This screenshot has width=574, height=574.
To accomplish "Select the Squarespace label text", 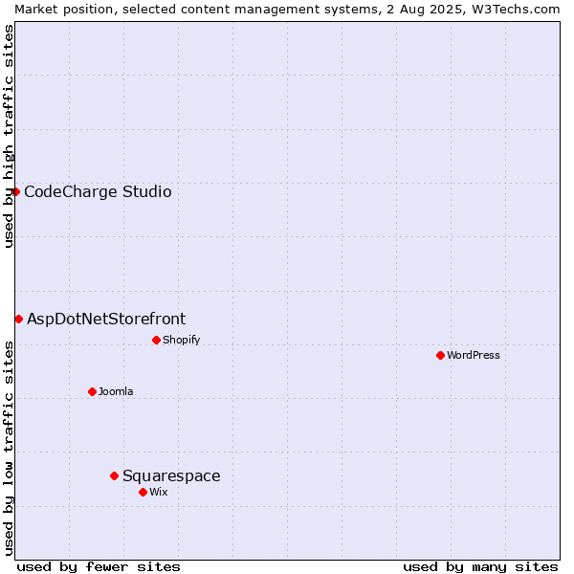I will click(x=171, y=475).
